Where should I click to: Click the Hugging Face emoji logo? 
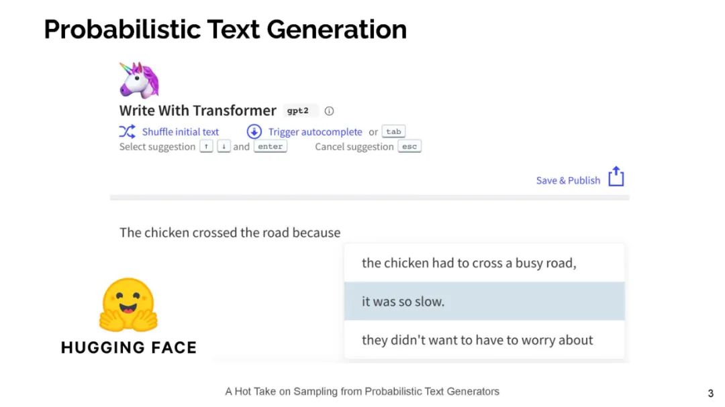(x=128, y=306)
